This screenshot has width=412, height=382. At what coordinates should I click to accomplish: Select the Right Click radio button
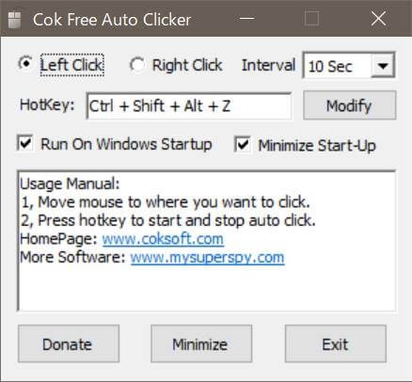137,65
